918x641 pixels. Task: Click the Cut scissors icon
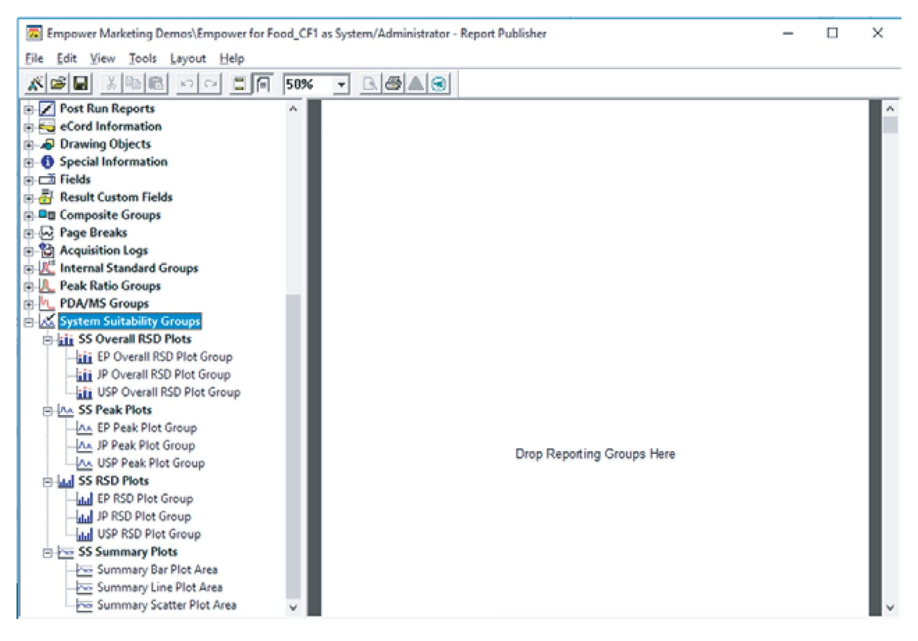coord(111,84)
